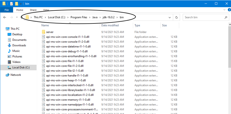Select api-ms-win-core-errorhandling-l1-1-0.dll file

pos(71,56)
